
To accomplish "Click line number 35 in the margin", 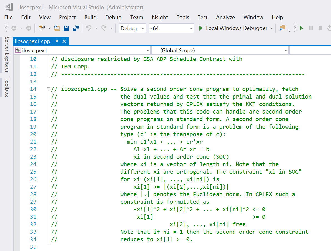I will [33, 247].
